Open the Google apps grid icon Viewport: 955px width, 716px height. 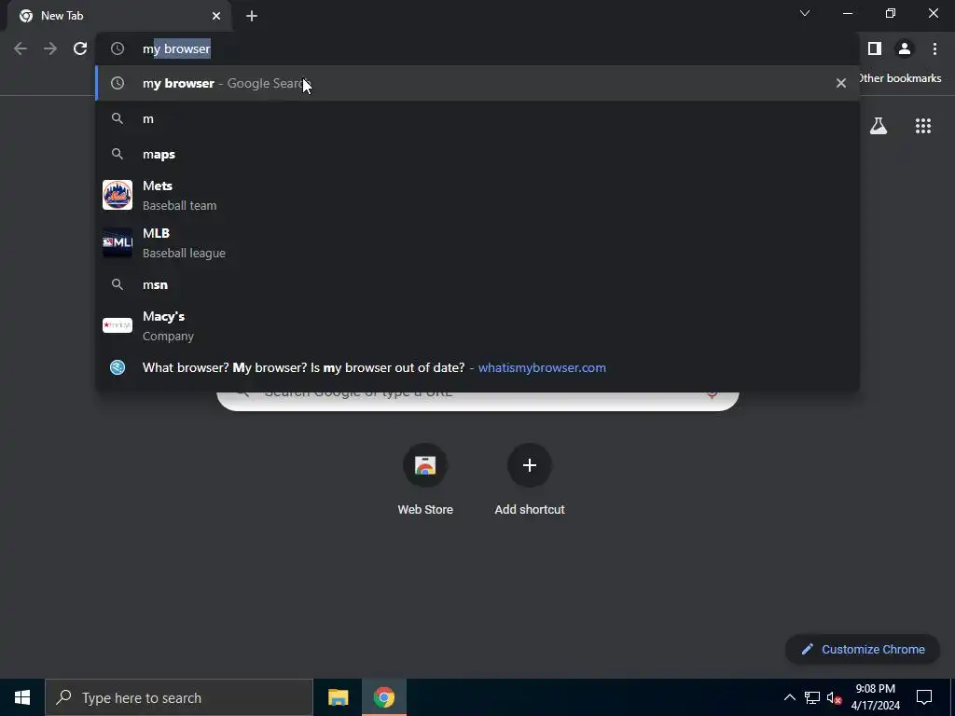tap(923, 126)
